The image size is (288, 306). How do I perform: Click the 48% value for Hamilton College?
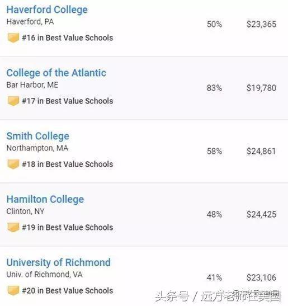(214, 214)
